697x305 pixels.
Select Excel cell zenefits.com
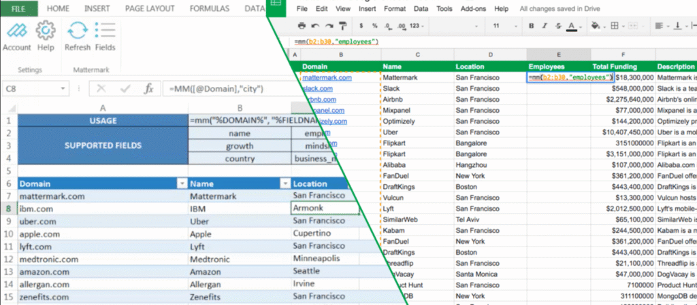[103, 297]
